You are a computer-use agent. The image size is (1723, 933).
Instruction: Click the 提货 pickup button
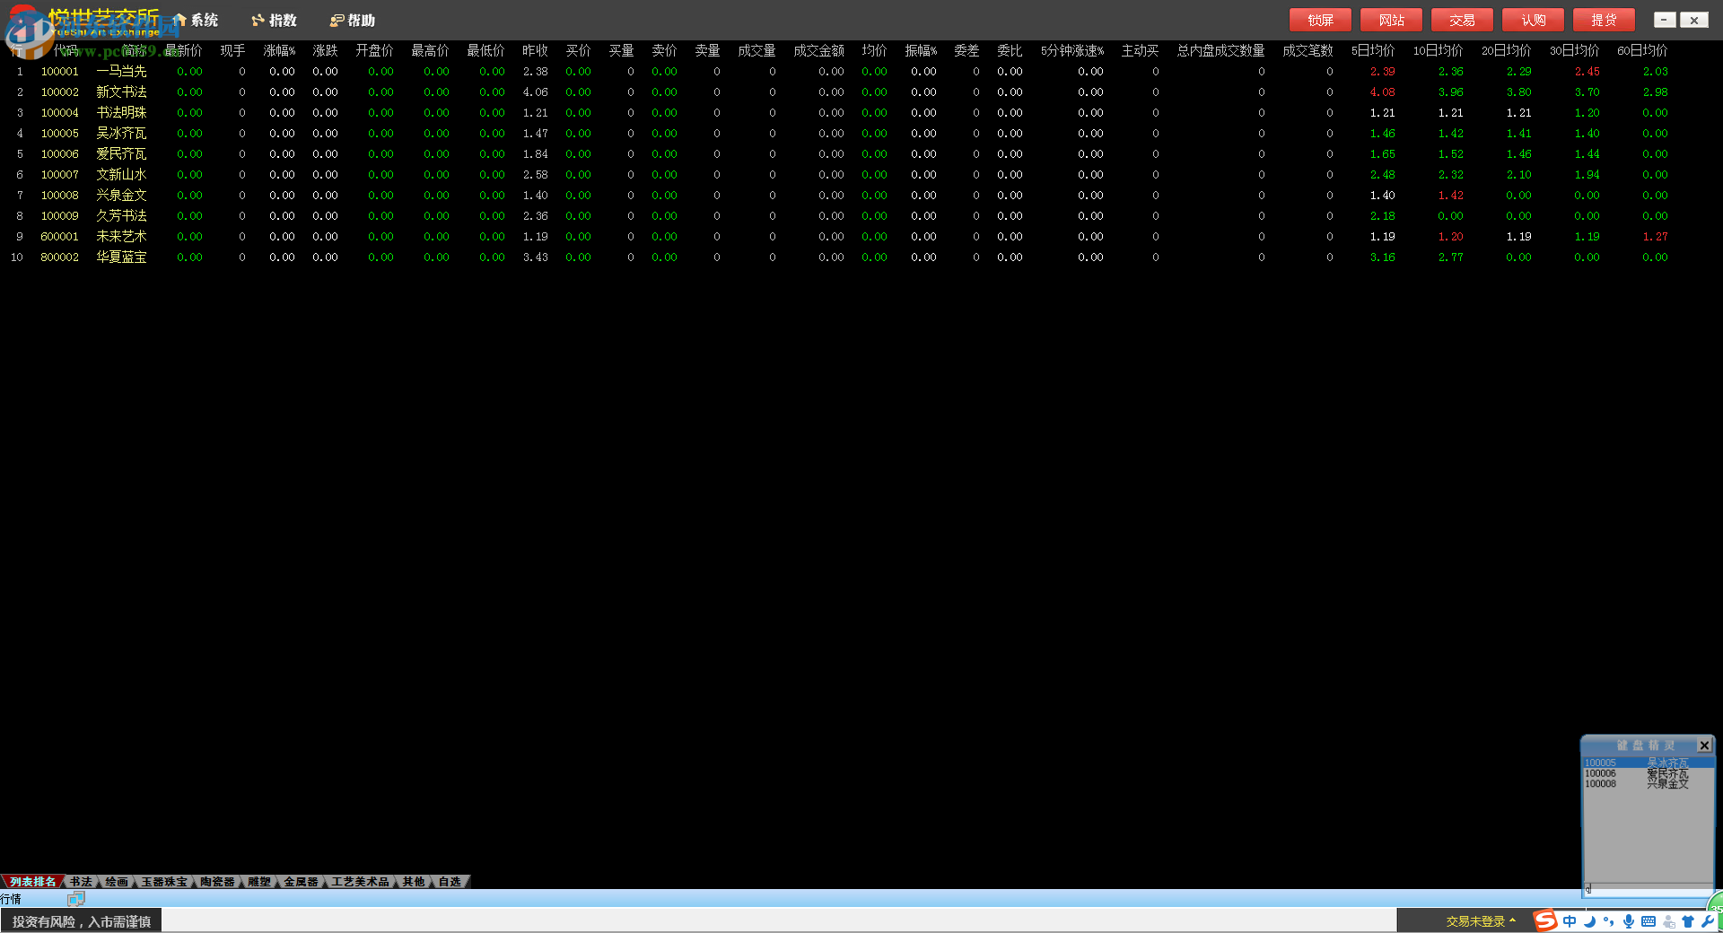click(x=1604, y=20)
